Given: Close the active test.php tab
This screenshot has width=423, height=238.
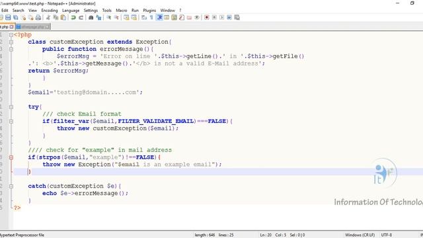Looking at the screenshot, I should (x=12, y=26).
